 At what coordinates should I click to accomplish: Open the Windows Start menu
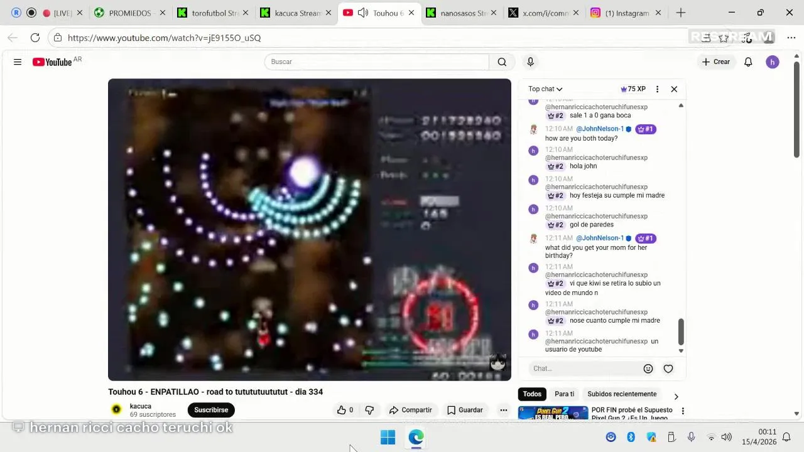388,438
